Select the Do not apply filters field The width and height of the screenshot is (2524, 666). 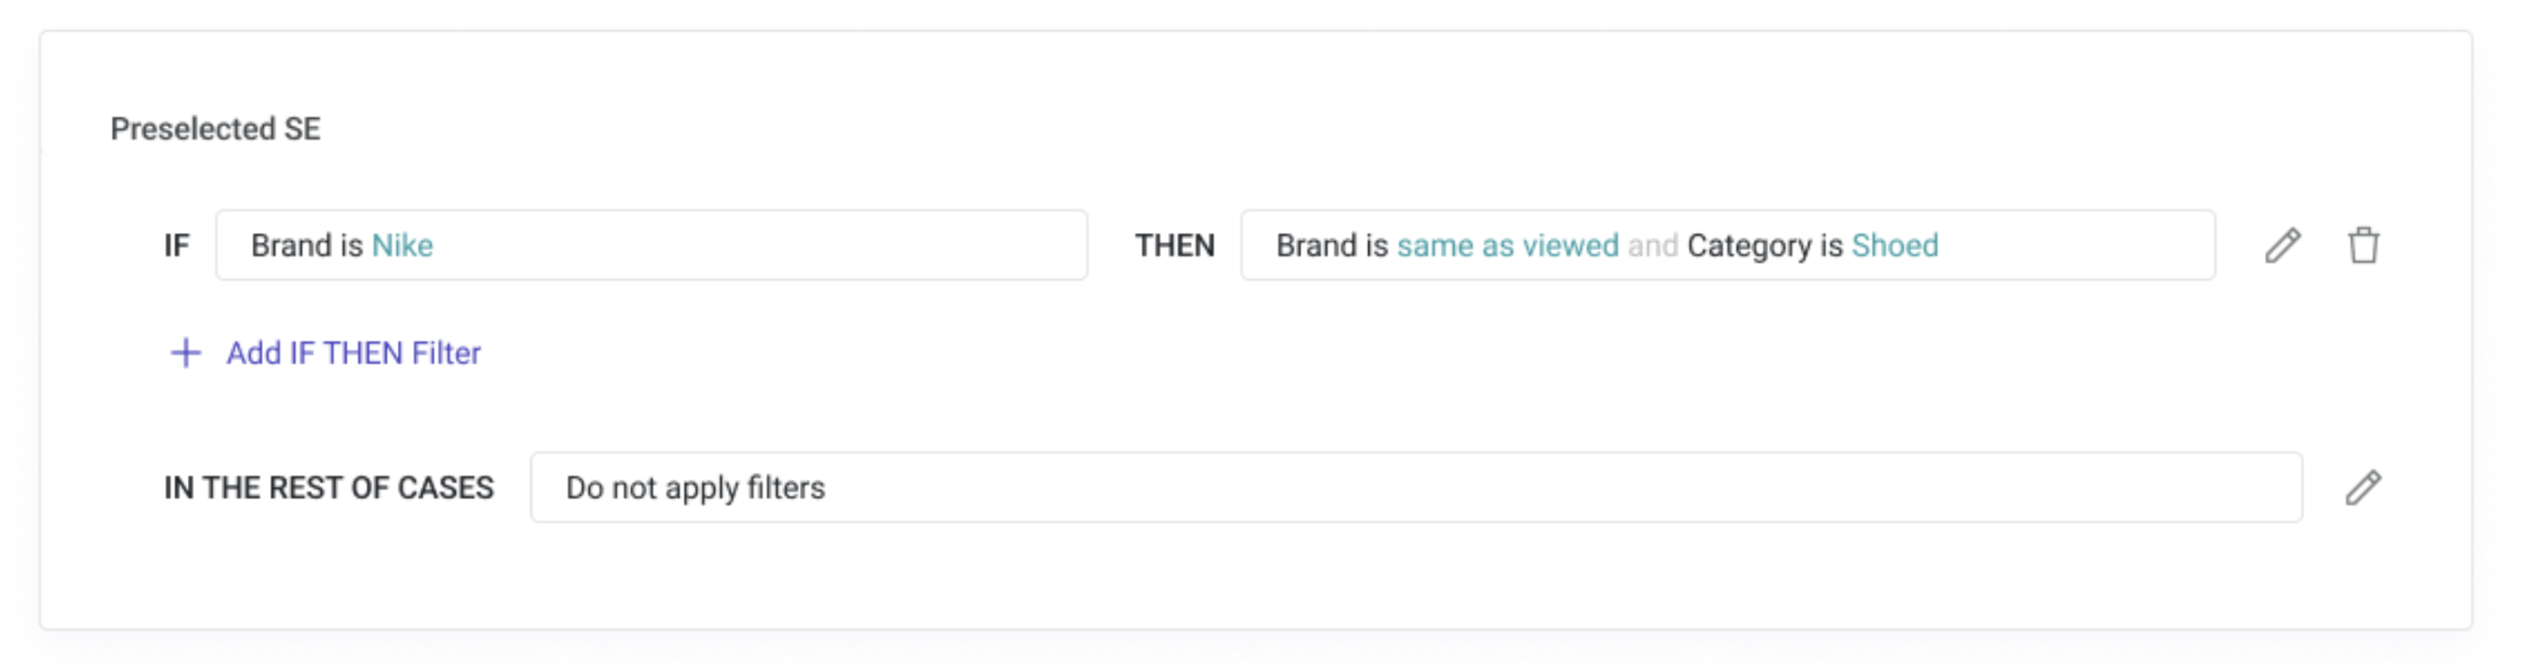(1416, 487)
